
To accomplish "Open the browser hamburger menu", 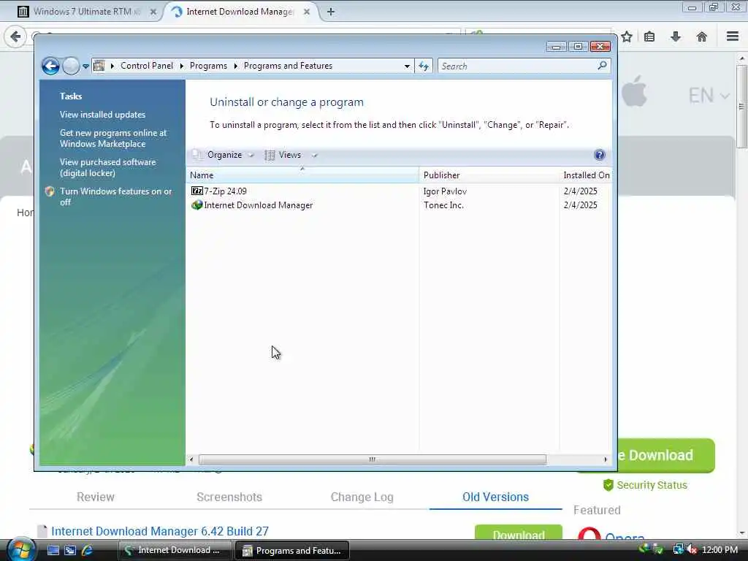I will 733,37.
